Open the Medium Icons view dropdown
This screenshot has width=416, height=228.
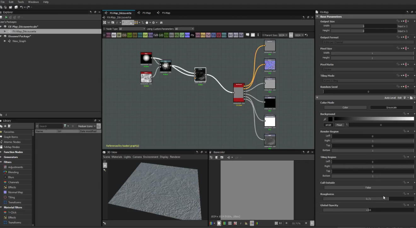(87, 126)
